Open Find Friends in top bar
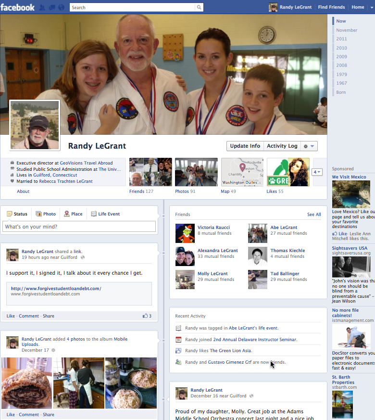The height and width of the screenshot is (420, 375). pyautogui.click(x=331, y=7)
